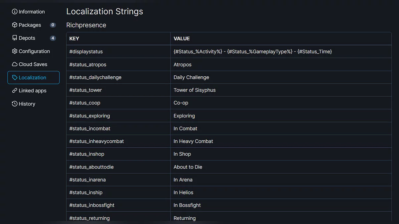Click the Cloud Saves cloud icon
Screen dimensions: 399x224
tap(15, 64)
